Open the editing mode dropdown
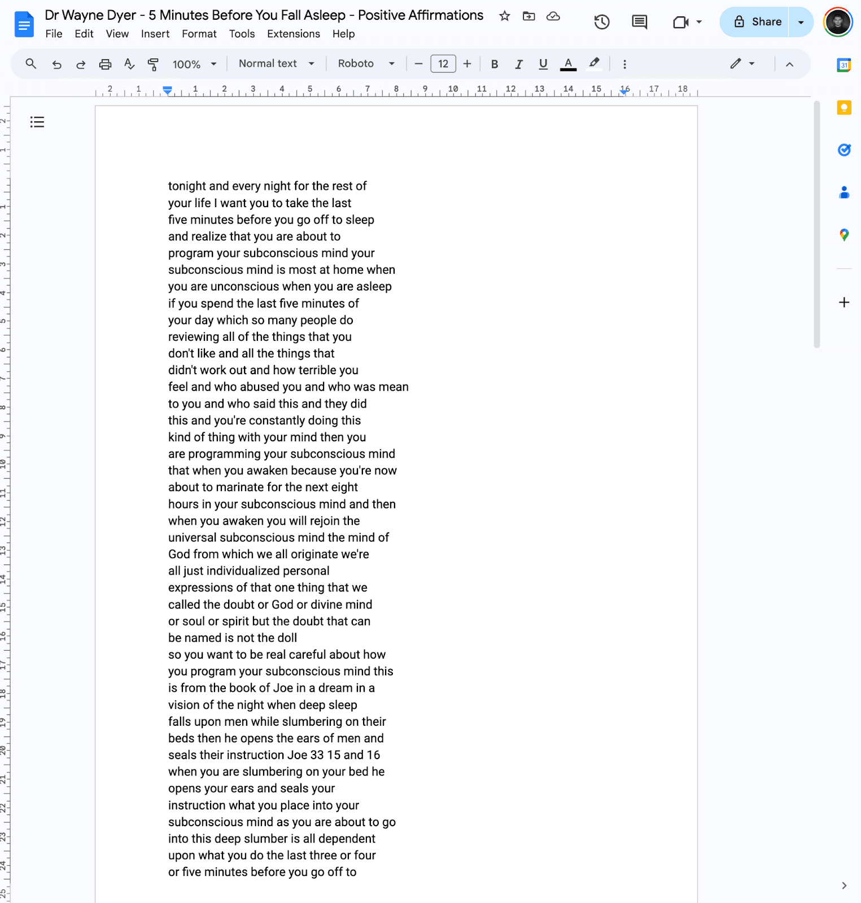Image resolution: width=861 pixels, height=903 pixels. point(742,64)
